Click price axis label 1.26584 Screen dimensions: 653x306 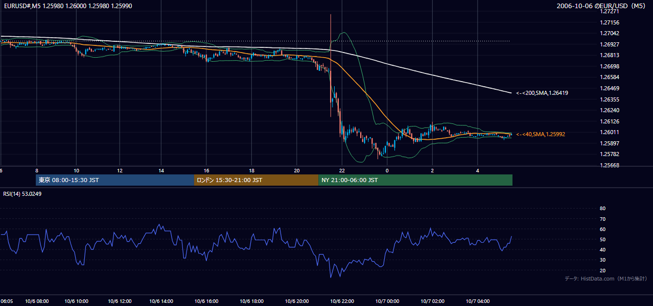(x=610, y=77)
